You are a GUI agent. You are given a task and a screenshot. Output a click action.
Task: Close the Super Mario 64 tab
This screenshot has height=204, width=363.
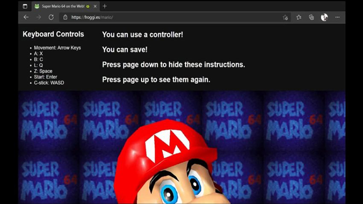[95, 6]
